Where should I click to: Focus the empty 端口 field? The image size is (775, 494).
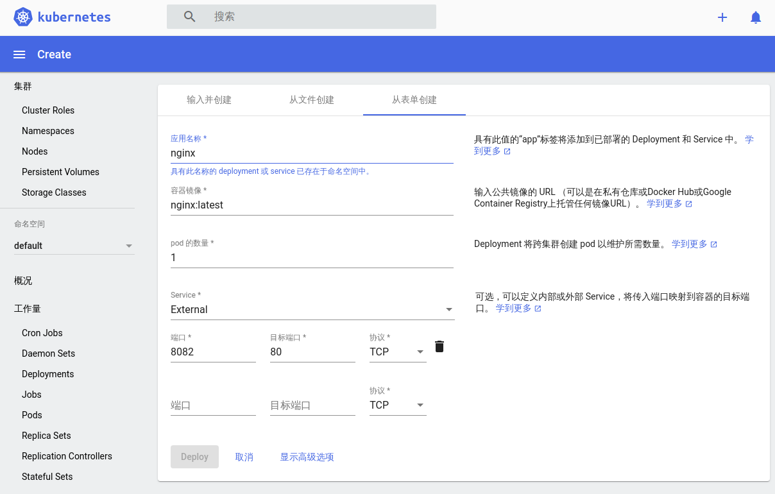click(x=213, y=405)
